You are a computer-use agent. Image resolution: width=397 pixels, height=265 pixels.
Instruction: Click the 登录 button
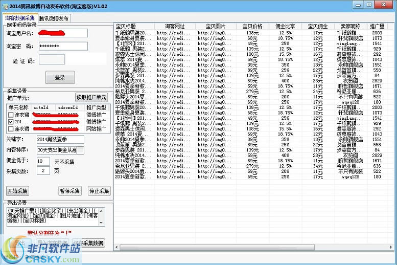60,77
